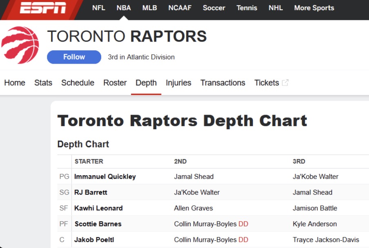Viewport: 369px width, 248px height.
Task: Open Kawhi Leonard's player link
Action: tap(98, 208)
